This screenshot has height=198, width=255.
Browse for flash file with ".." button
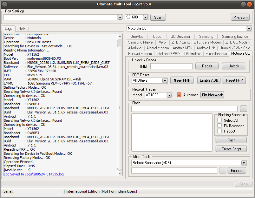coord(244,109)
